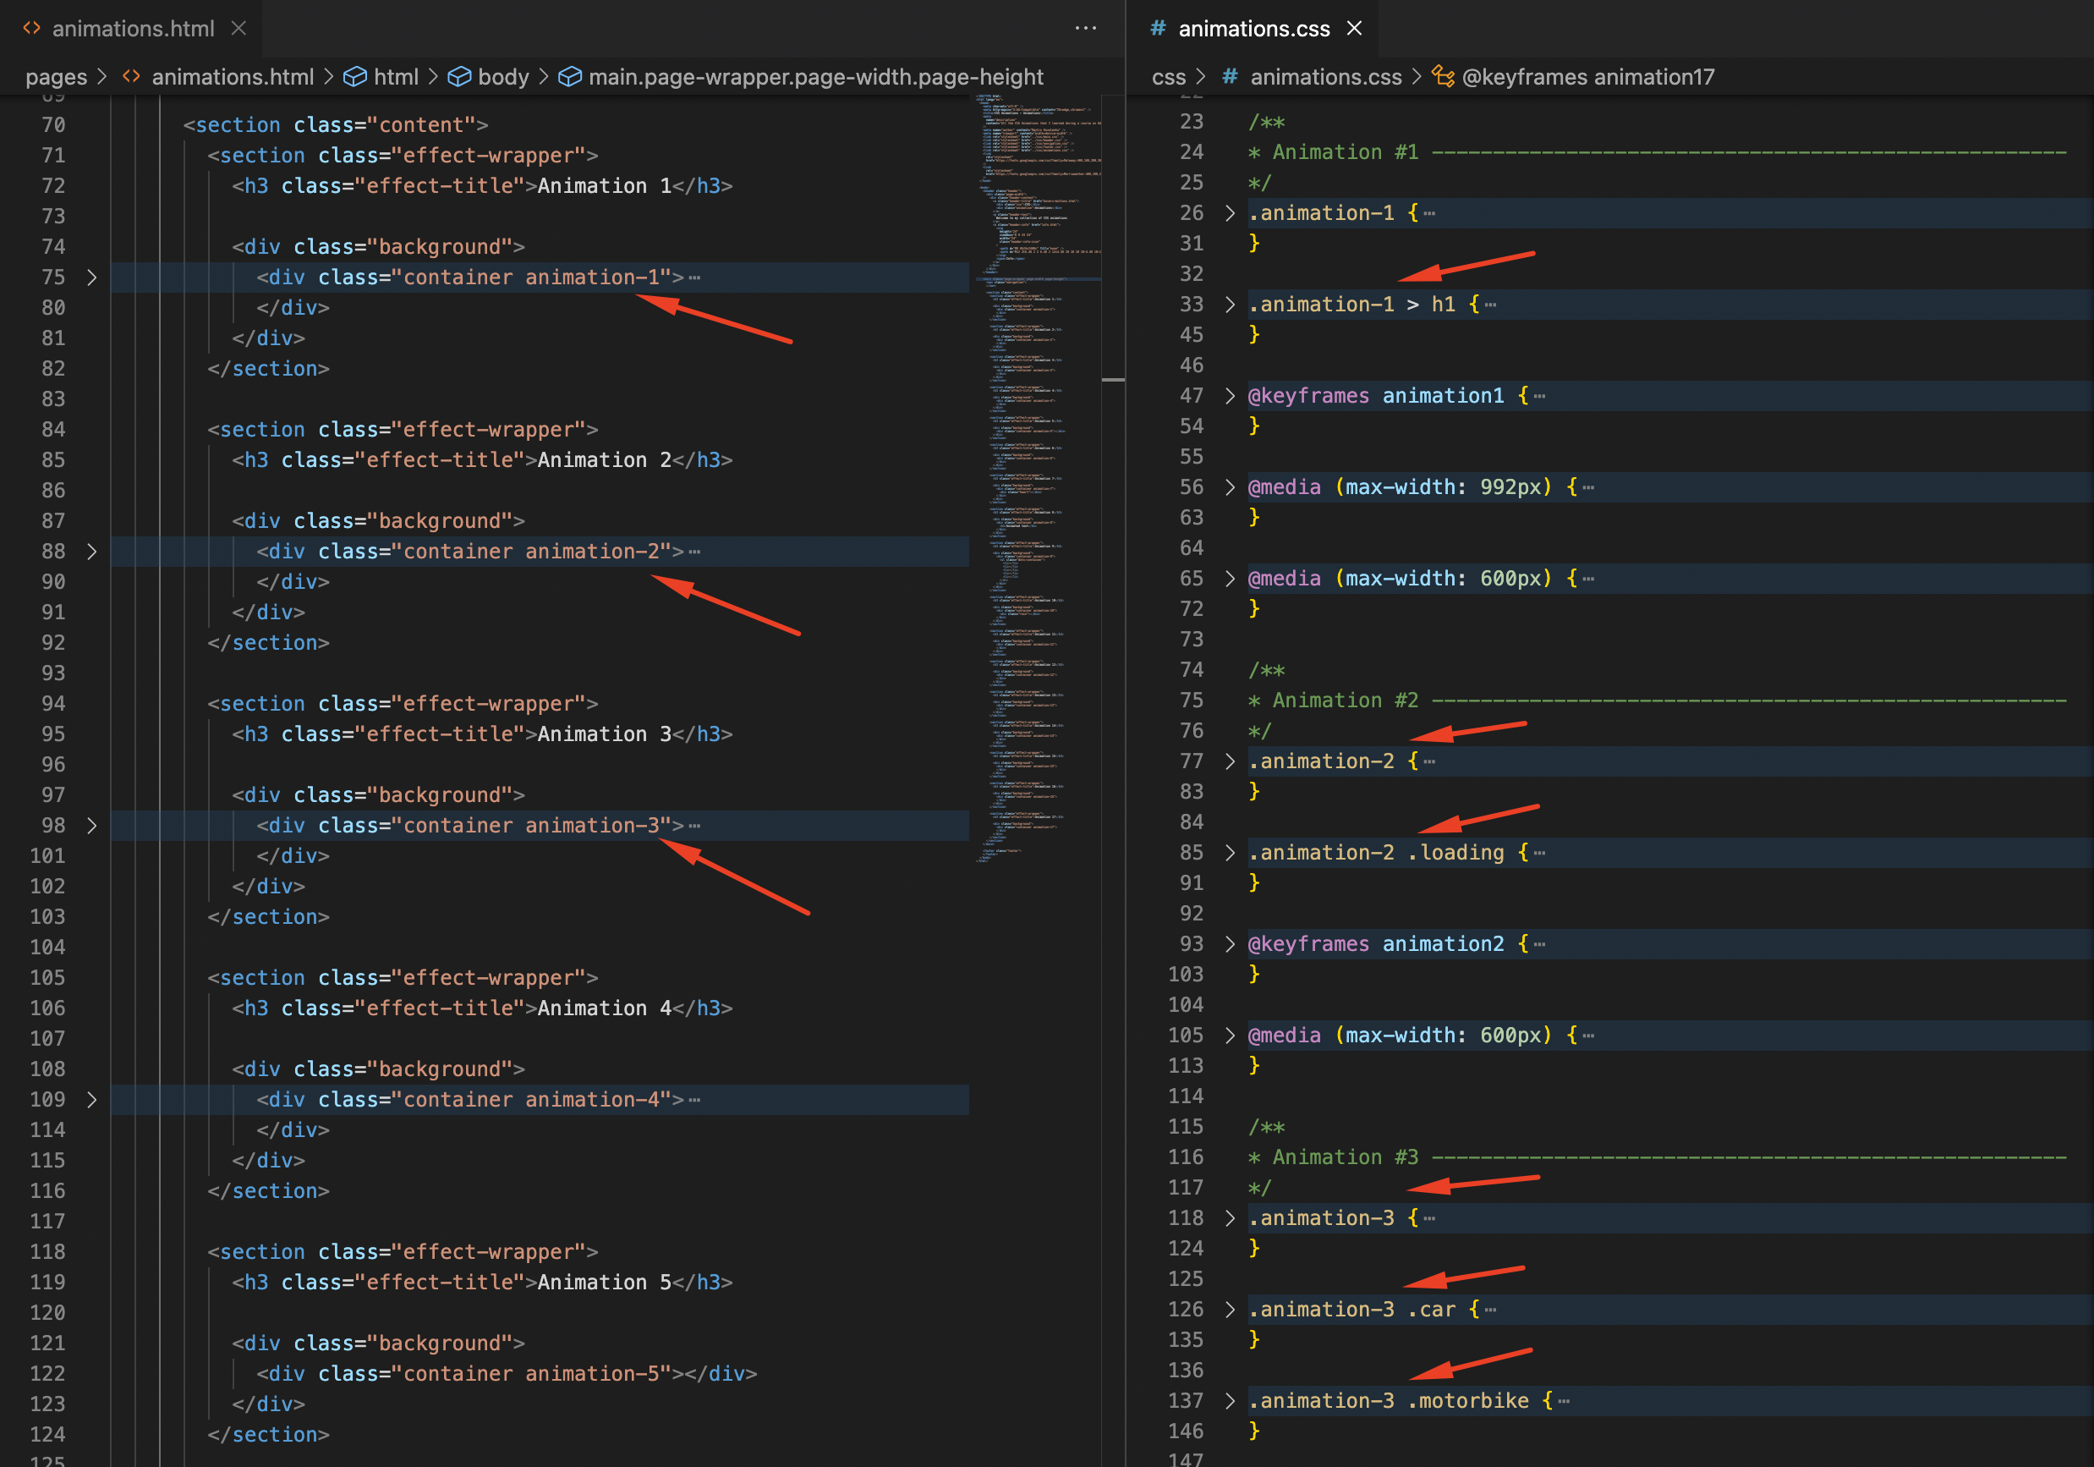This screenshot has width=2094, height=1467.
Task: Click on 'Animation 1' heading text in line 72
Action: point(604,186)
